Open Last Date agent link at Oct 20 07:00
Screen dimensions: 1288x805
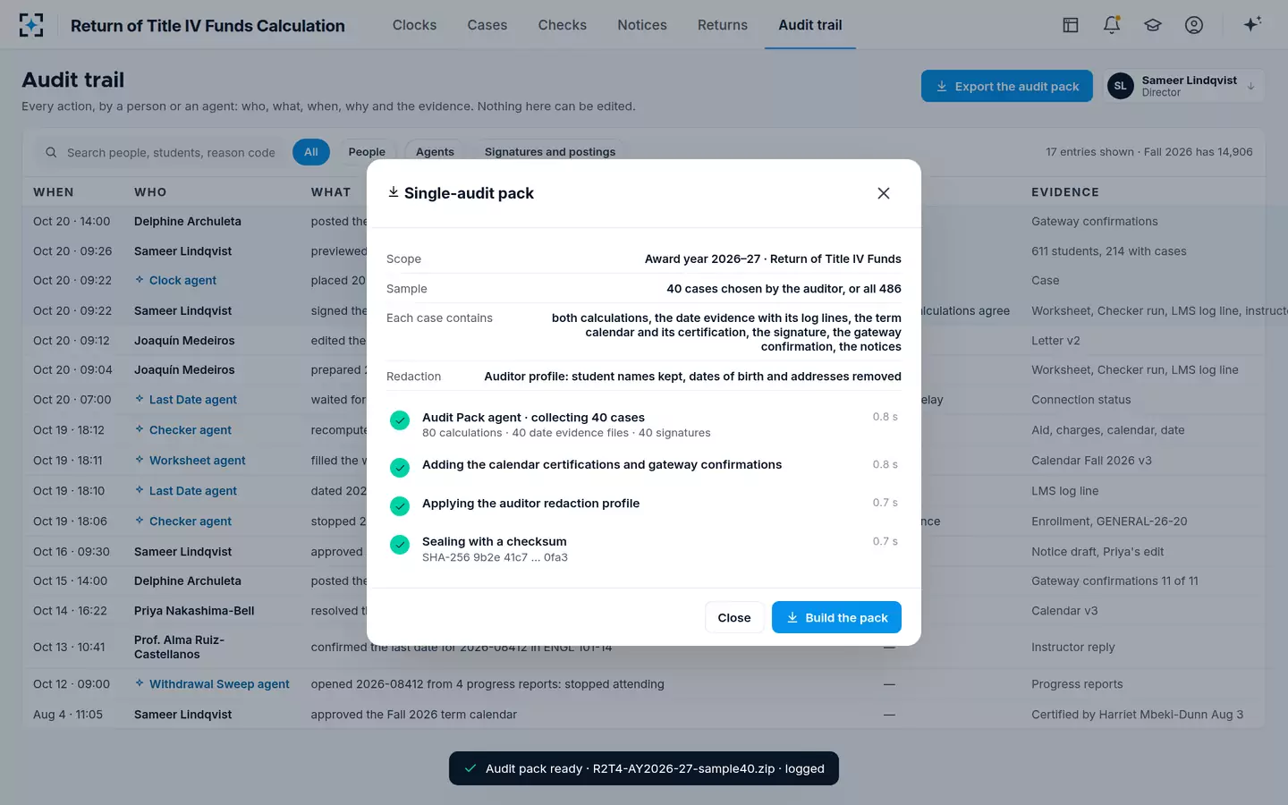pyautogui.click(x=193, y=400)
